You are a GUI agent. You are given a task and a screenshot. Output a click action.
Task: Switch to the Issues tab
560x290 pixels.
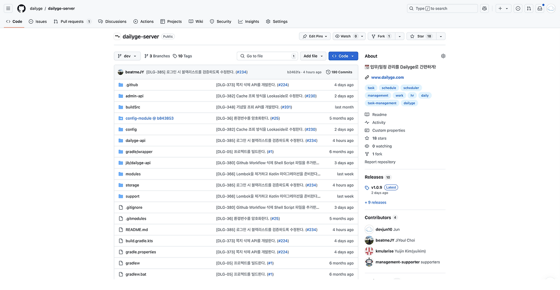38,21
